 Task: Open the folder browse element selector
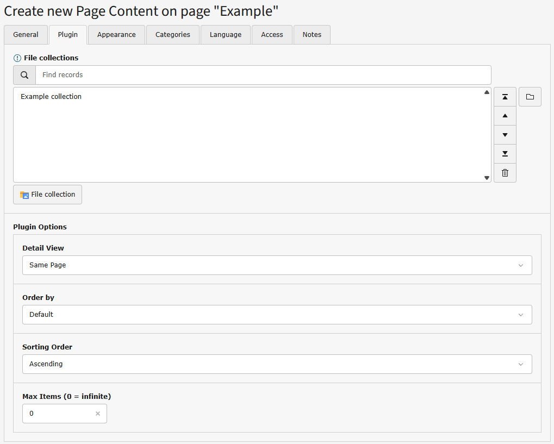click(530, 96)
